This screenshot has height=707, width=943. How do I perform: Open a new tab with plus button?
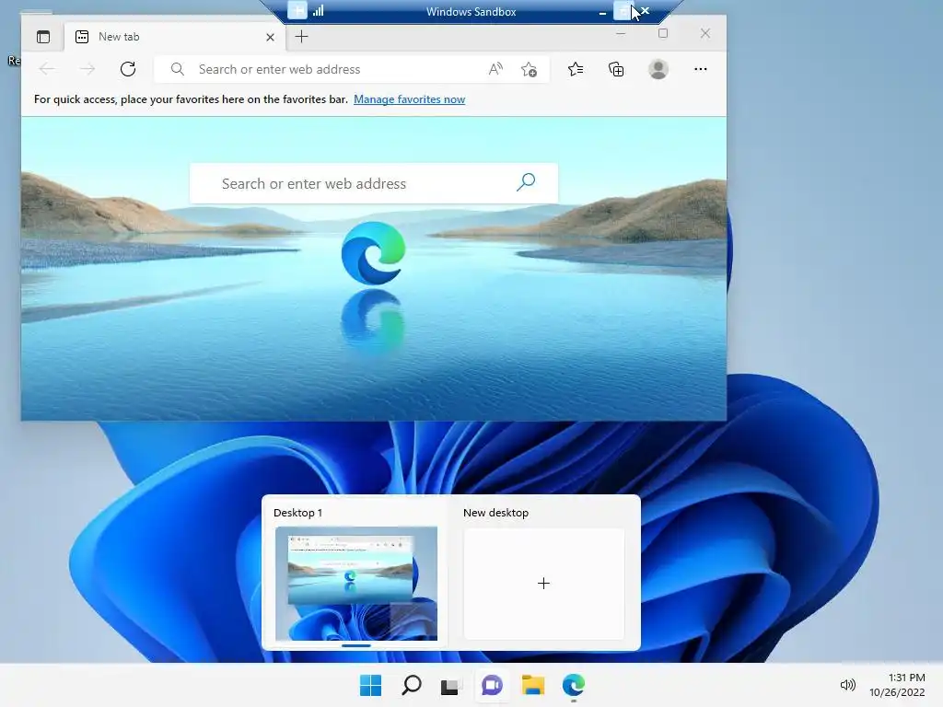301,37
